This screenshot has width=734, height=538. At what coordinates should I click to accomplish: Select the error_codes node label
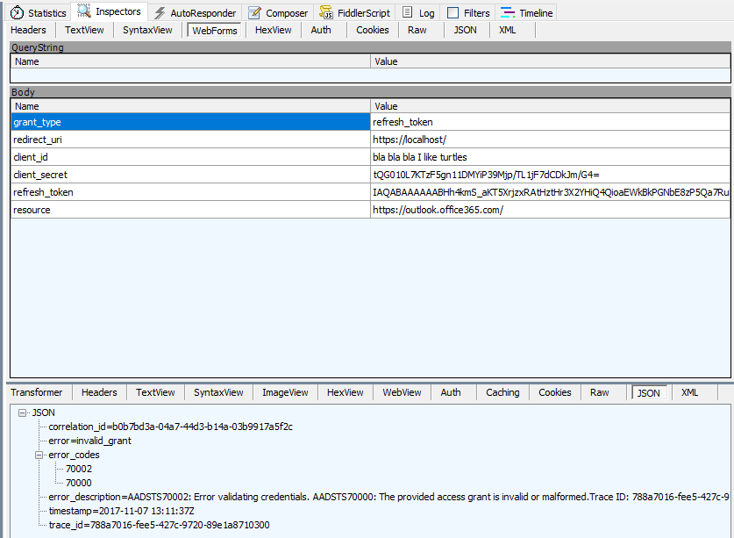pyautogui.click(x=74, y=455)
